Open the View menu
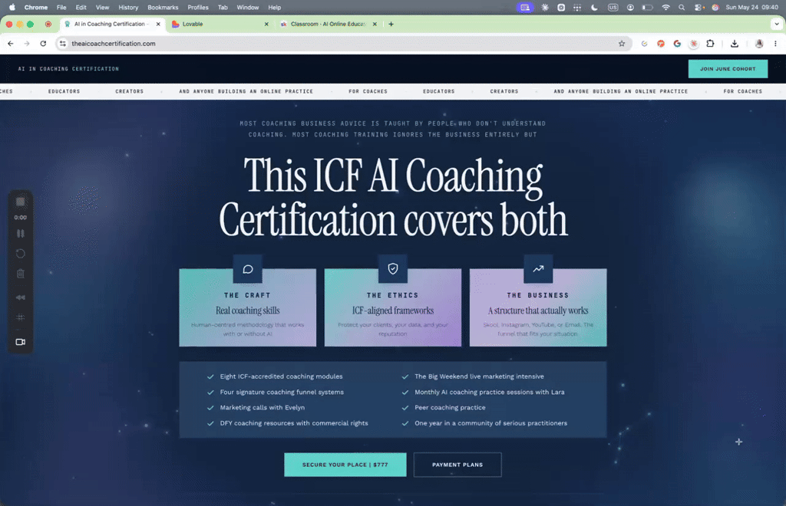The width and height of the screenshot is (786, 506). [102, 8]
